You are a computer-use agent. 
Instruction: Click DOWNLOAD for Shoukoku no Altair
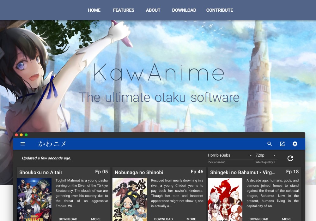tap(68, 219)
